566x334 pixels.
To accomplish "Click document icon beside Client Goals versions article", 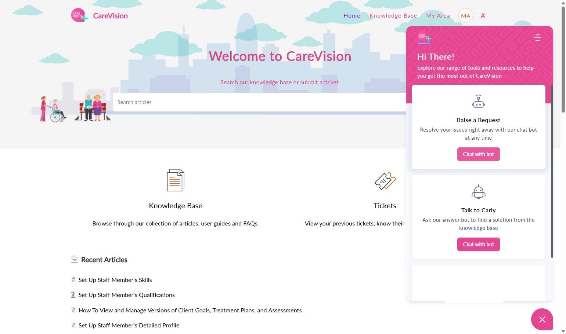I will (x=73, y=310).
